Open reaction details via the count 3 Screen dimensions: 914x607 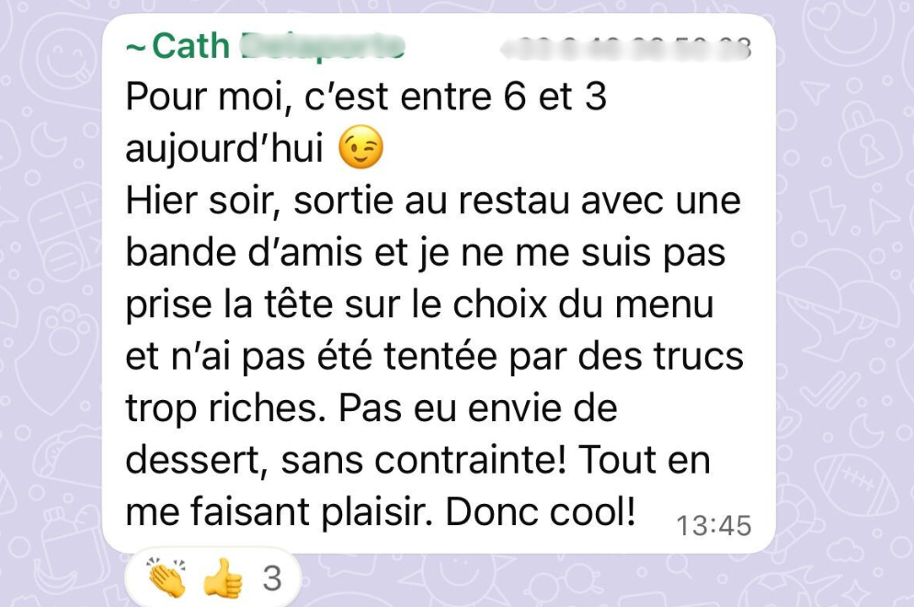coord(272,578)
